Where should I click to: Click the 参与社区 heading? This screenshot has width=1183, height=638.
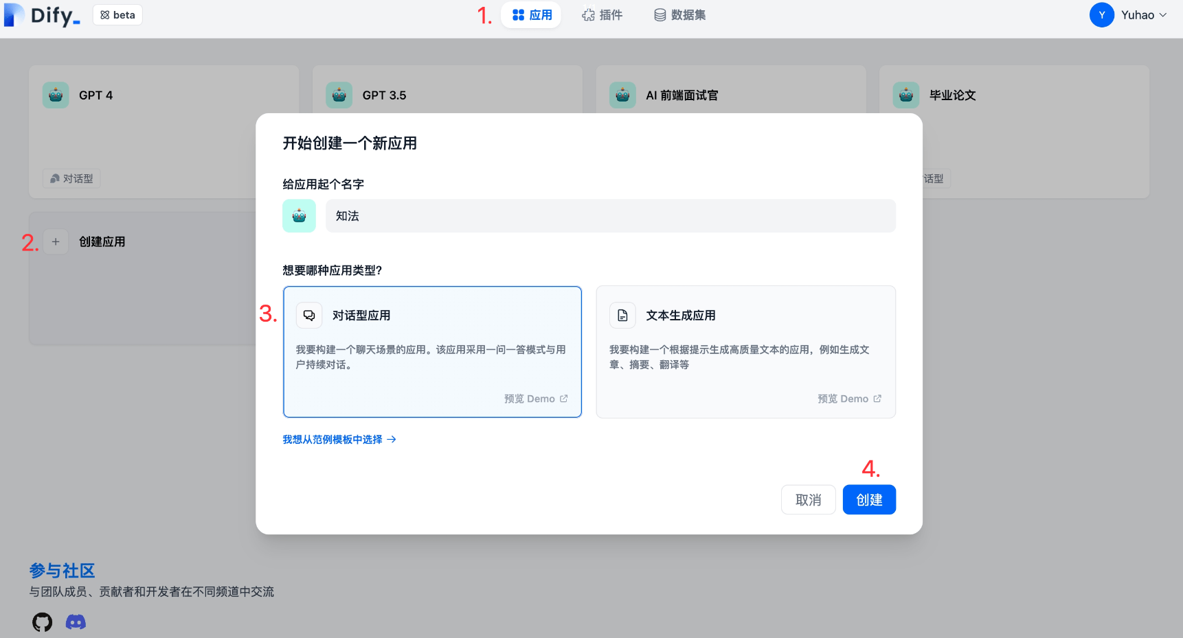pyautogui.click(x=62, y=571)
